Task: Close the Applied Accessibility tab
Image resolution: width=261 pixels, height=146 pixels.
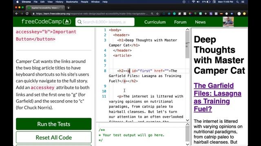Action: pyautogui.click(x=62, y=8)
